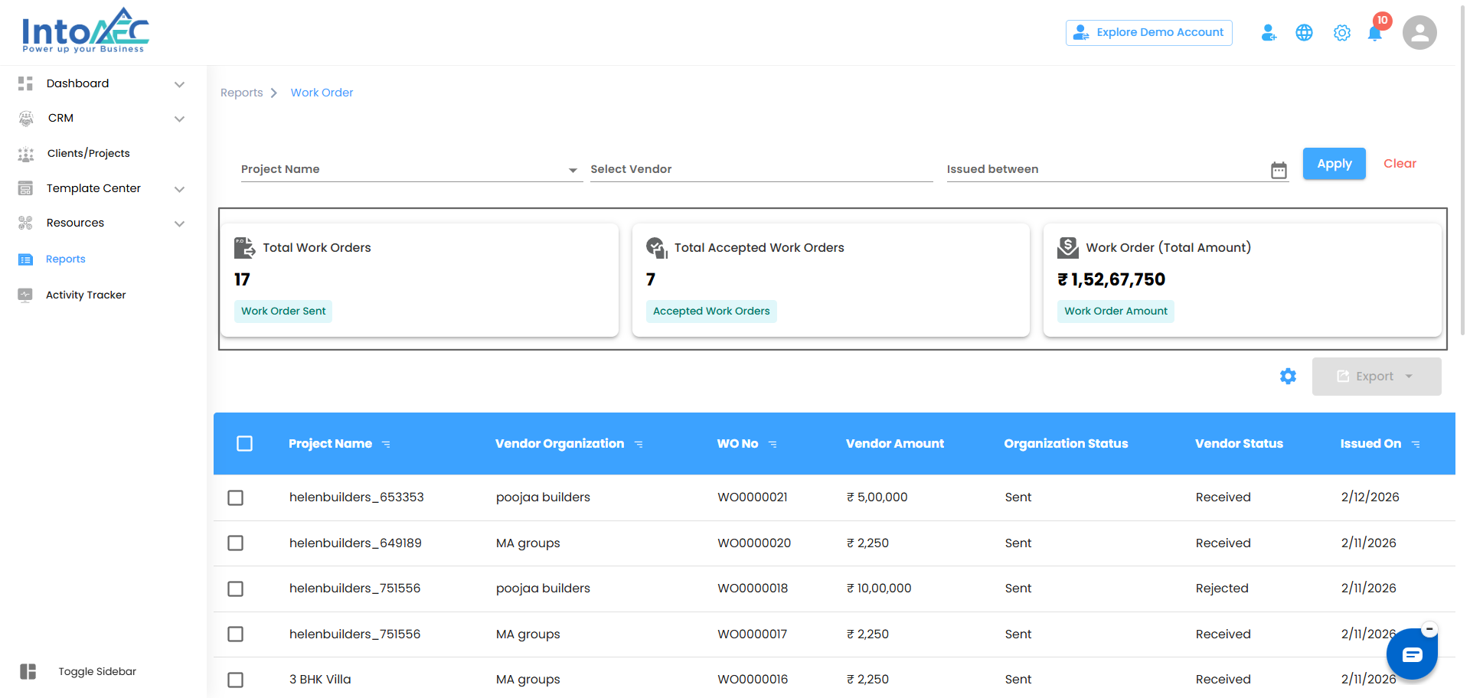Open Clients/Projects from the sidebar
The width and height of the screenshot is (1470, 698).
tap(88, 153)
